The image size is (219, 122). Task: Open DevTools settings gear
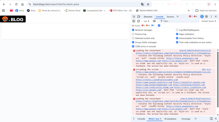click(x=206, y=16)
